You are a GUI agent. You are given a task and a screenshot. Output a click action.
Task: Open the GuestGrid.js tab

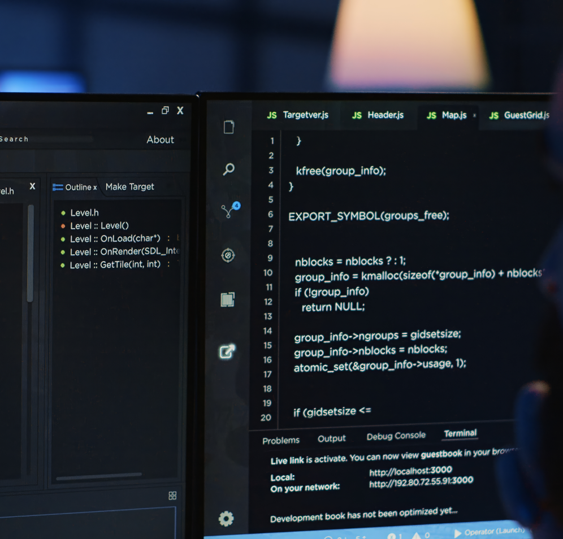tap(519, 115)
